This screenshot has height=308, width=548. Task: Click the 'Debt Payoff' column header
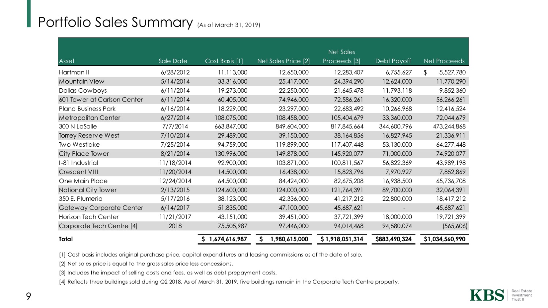393,61
